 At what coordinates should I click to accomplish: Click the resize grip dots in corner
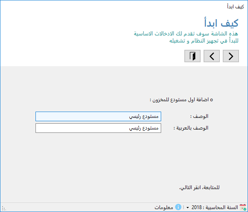tap(4, 208)
